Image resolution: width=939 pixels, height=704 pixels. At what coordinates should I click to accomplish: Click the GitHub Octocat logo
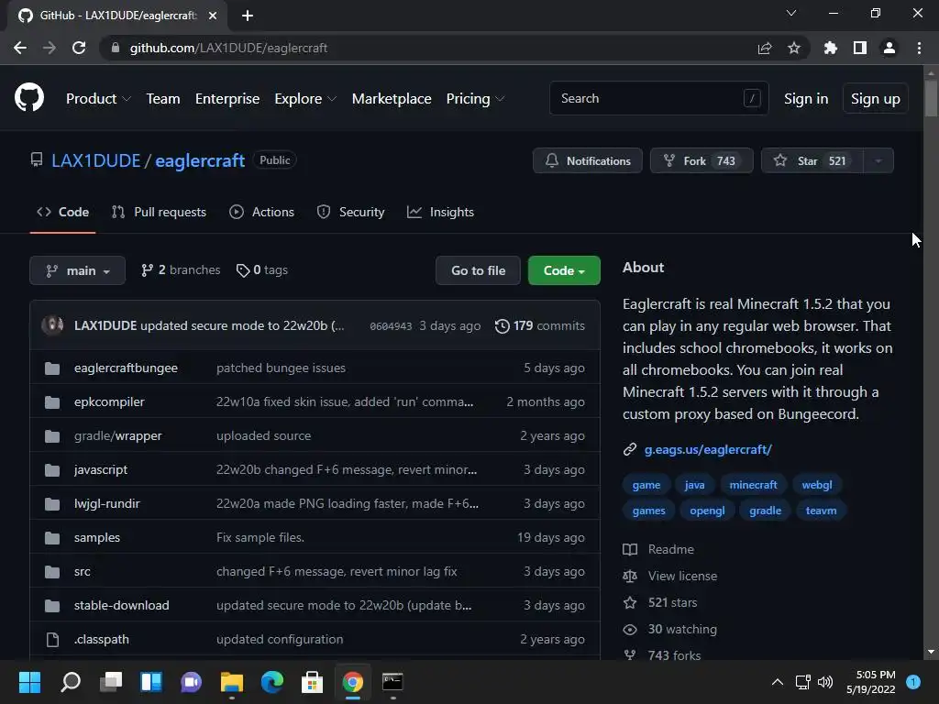click(29, 98)
